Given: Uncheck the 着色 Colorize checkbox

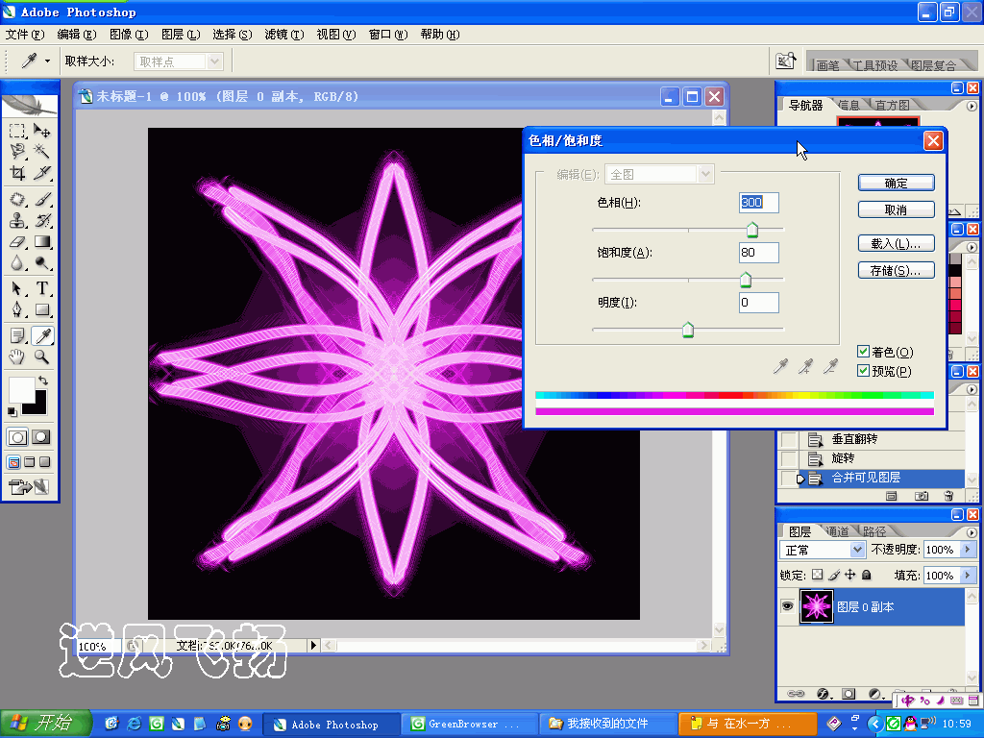Looking at the screenshot, I should point(864,352).
